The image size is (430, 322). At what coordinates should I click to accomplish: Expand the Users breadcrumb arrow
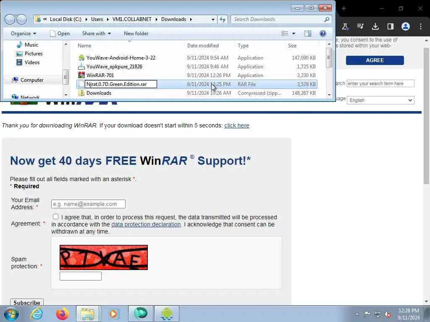[x=108, y=19]
